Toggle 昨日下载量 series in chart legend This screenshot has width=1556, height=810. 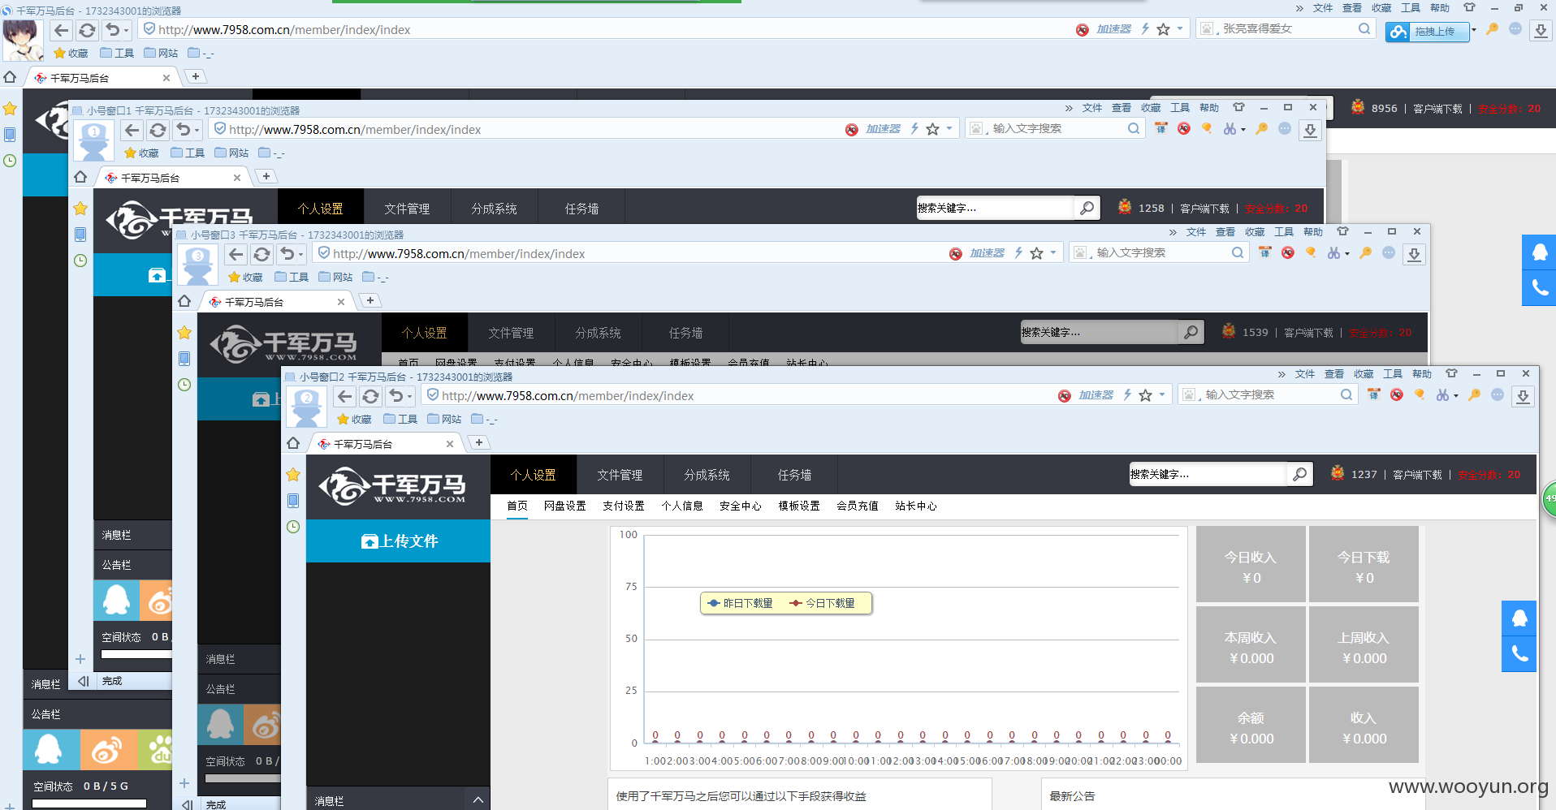740,603
